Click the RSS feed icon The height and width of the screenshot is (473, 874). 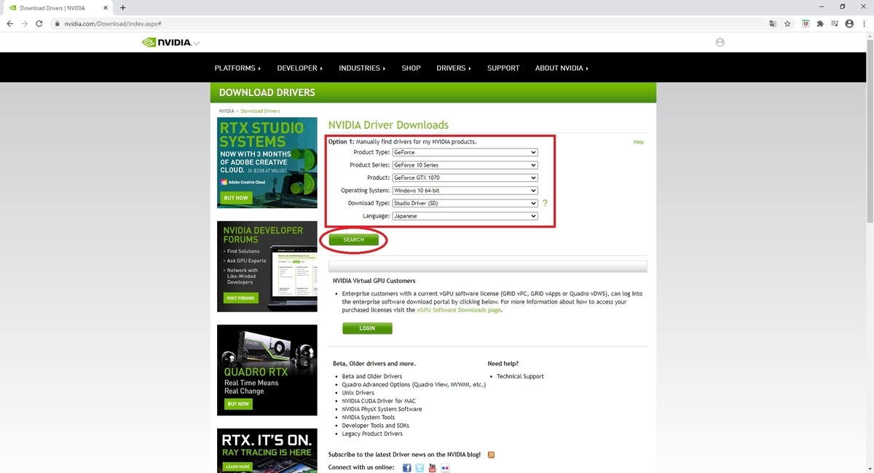[492, 455]
